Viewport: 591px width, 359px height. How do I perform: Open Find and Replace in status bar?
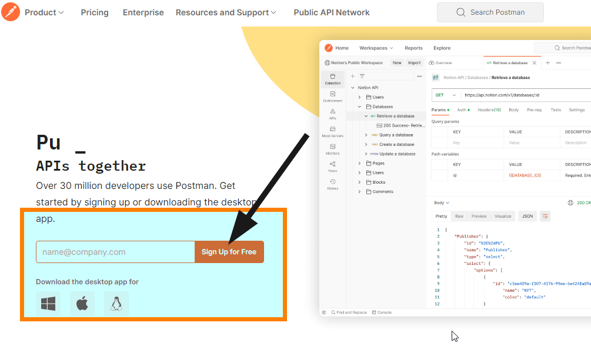point(349,313)
